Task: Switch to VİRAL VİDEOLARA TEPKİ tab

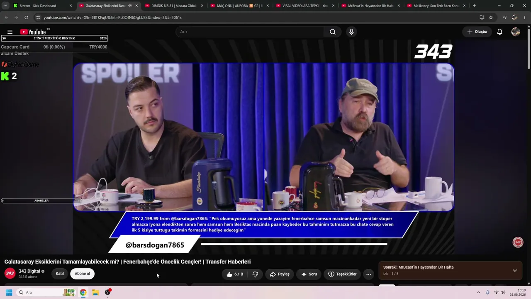Action: click(x=305, y=6)
